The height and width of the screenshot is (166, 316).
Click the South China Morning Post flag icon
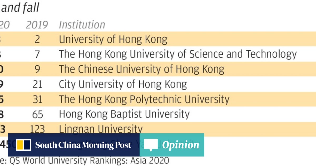23,145
